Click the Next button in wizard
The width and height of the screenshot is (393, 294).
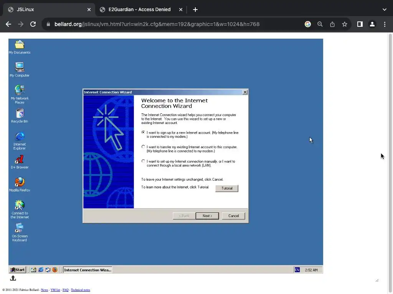207,216
